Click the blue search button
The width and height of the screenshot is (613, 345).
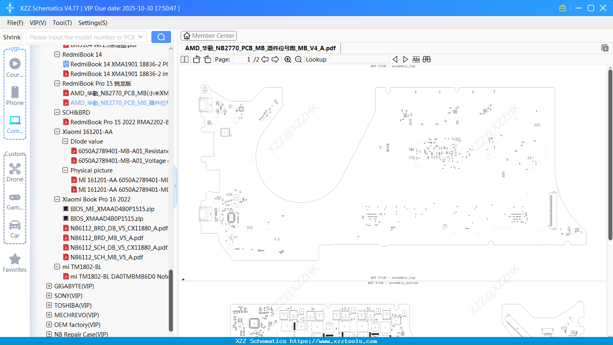pyautogui.click(x=161, y=37)
